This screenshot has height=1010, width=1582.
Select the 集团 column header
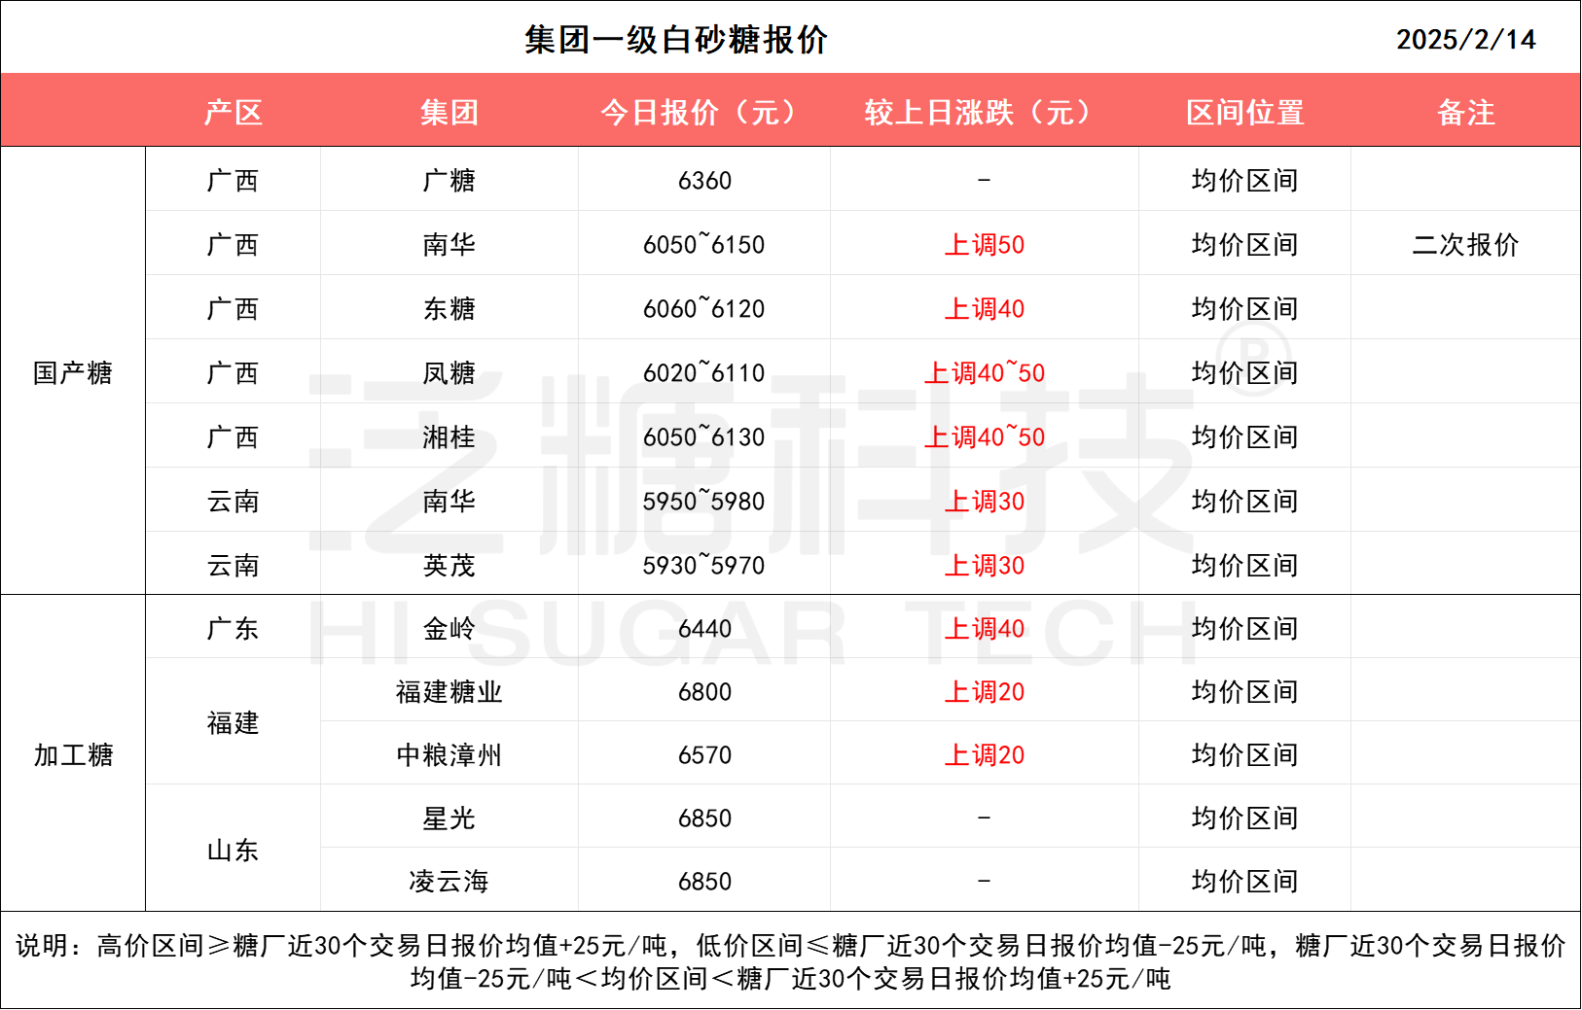[449, 113]
